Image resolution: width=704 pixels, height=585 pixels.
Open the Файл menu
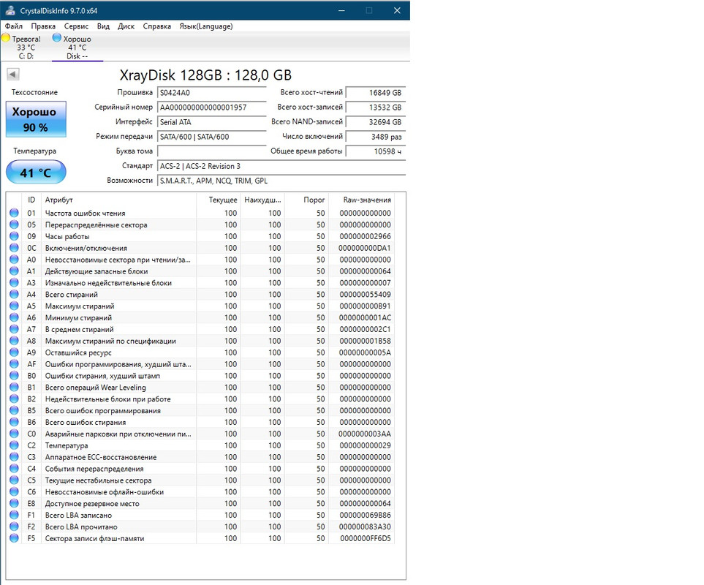(13, 26)
